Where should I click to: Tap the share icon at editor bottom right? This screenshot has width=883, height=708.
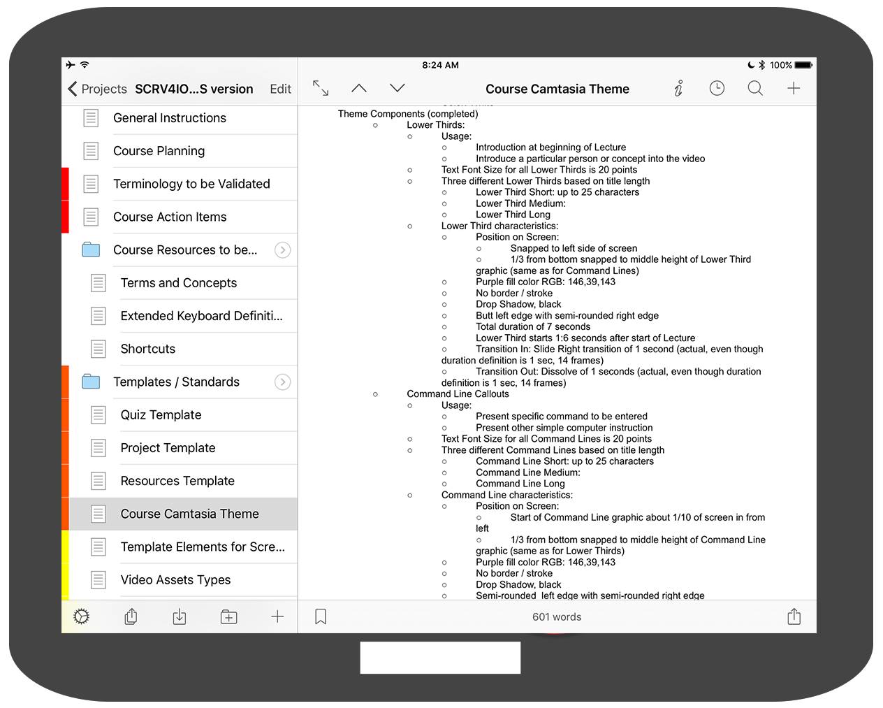coord(794,616)
